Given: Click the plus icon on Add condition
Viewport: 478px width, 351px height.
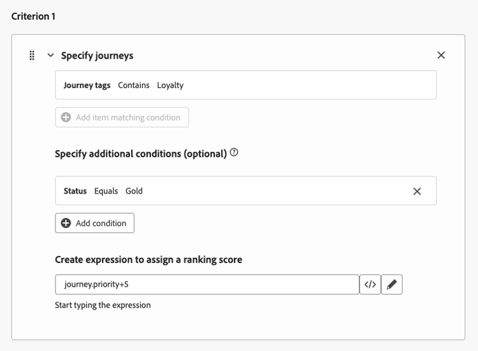Looking at the screenshot, I should click(x=66, y=223).
